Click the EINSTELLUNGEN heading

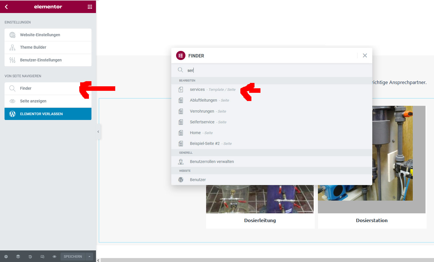pos(18,22)
